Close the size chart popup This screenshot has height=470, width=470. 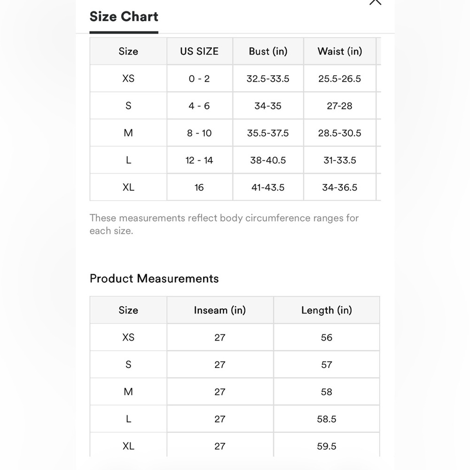pos(375,2)
